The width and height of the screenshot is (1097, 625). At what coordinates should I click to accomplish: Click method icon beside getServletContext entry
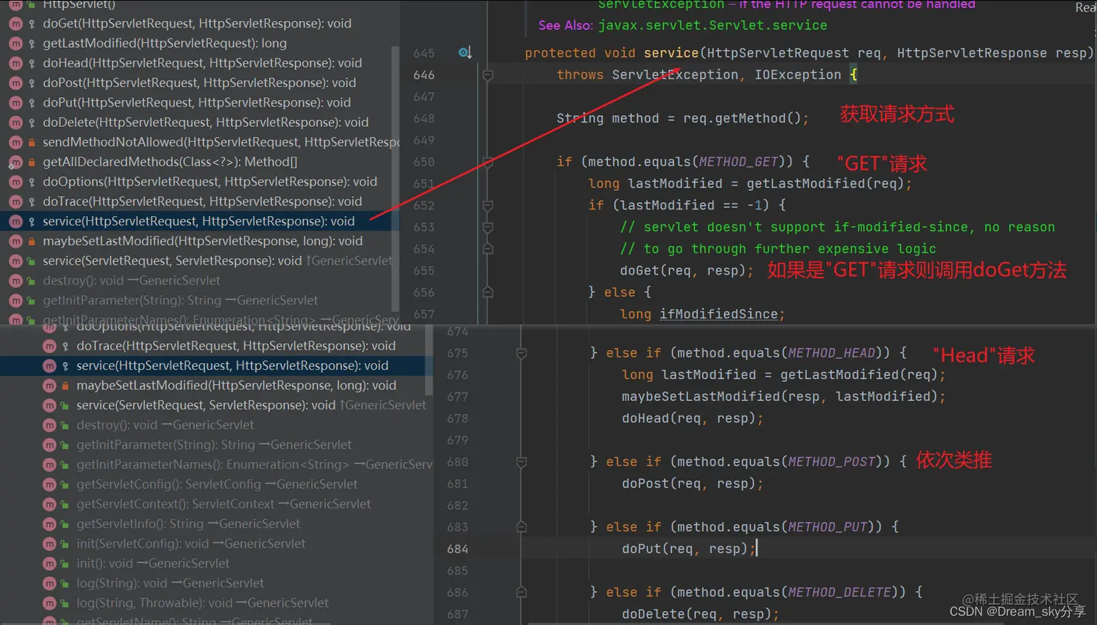coord(49,504)
